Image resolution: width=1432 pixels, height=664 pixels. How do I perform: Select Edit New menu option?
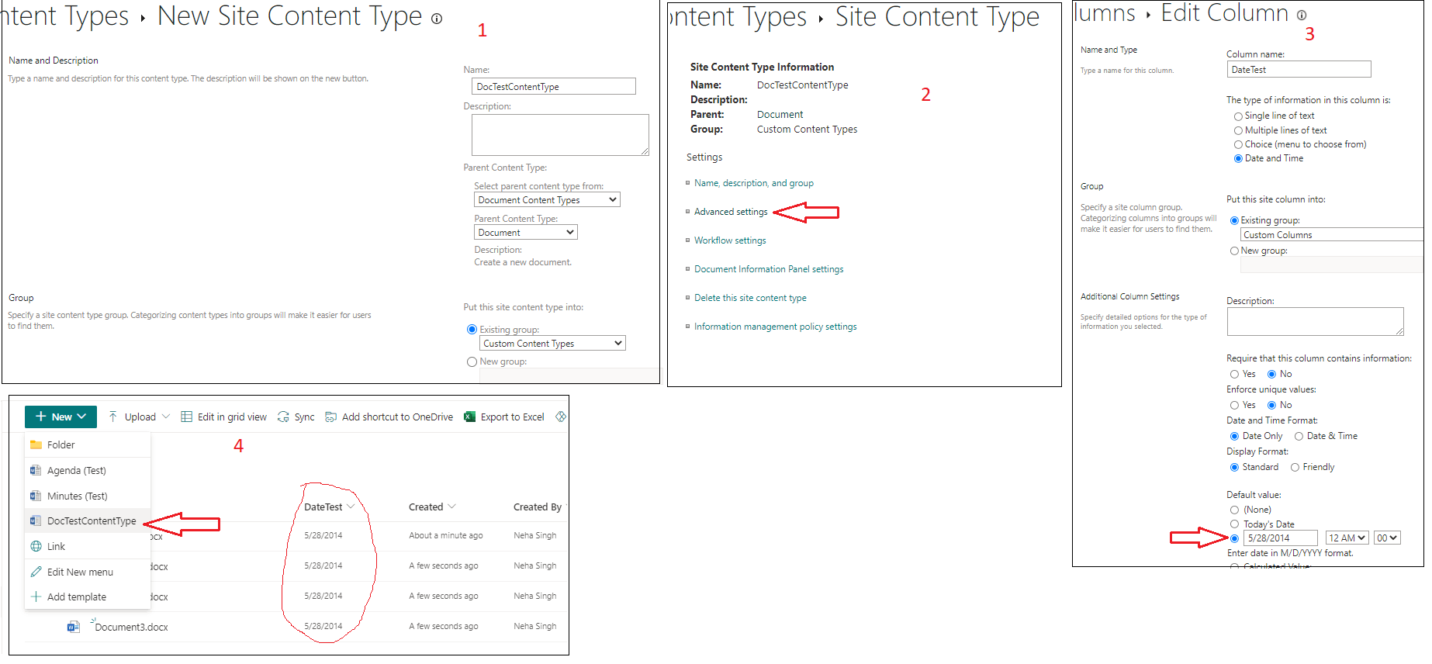pyautogui.click(x=88, y=572)
